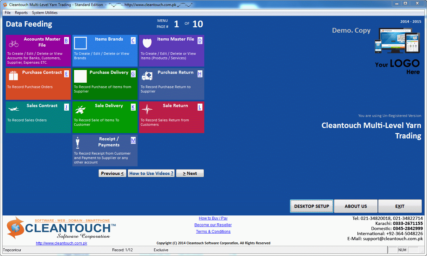Click the DESKTOP SETUP button
The width and height of the screenshot is (427, 256).
point(312,206)
